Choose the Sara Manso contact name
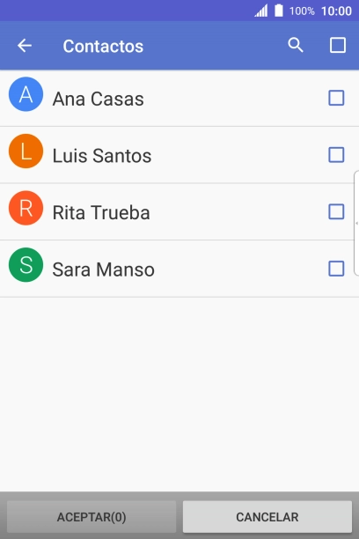Viewport: 359px width, 539px height. tap(104, 269)
